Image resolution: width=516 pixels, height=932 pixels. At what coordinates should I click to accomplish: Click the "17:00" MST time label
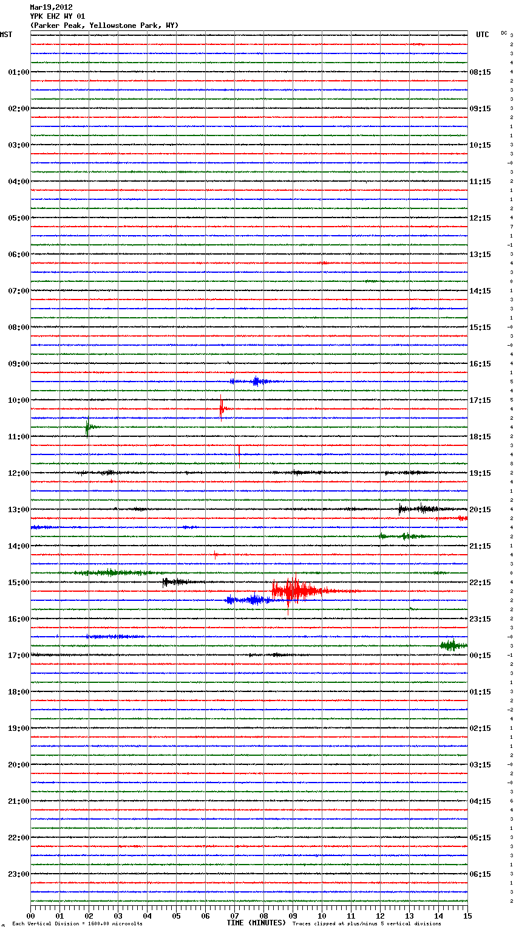point(18,656)
